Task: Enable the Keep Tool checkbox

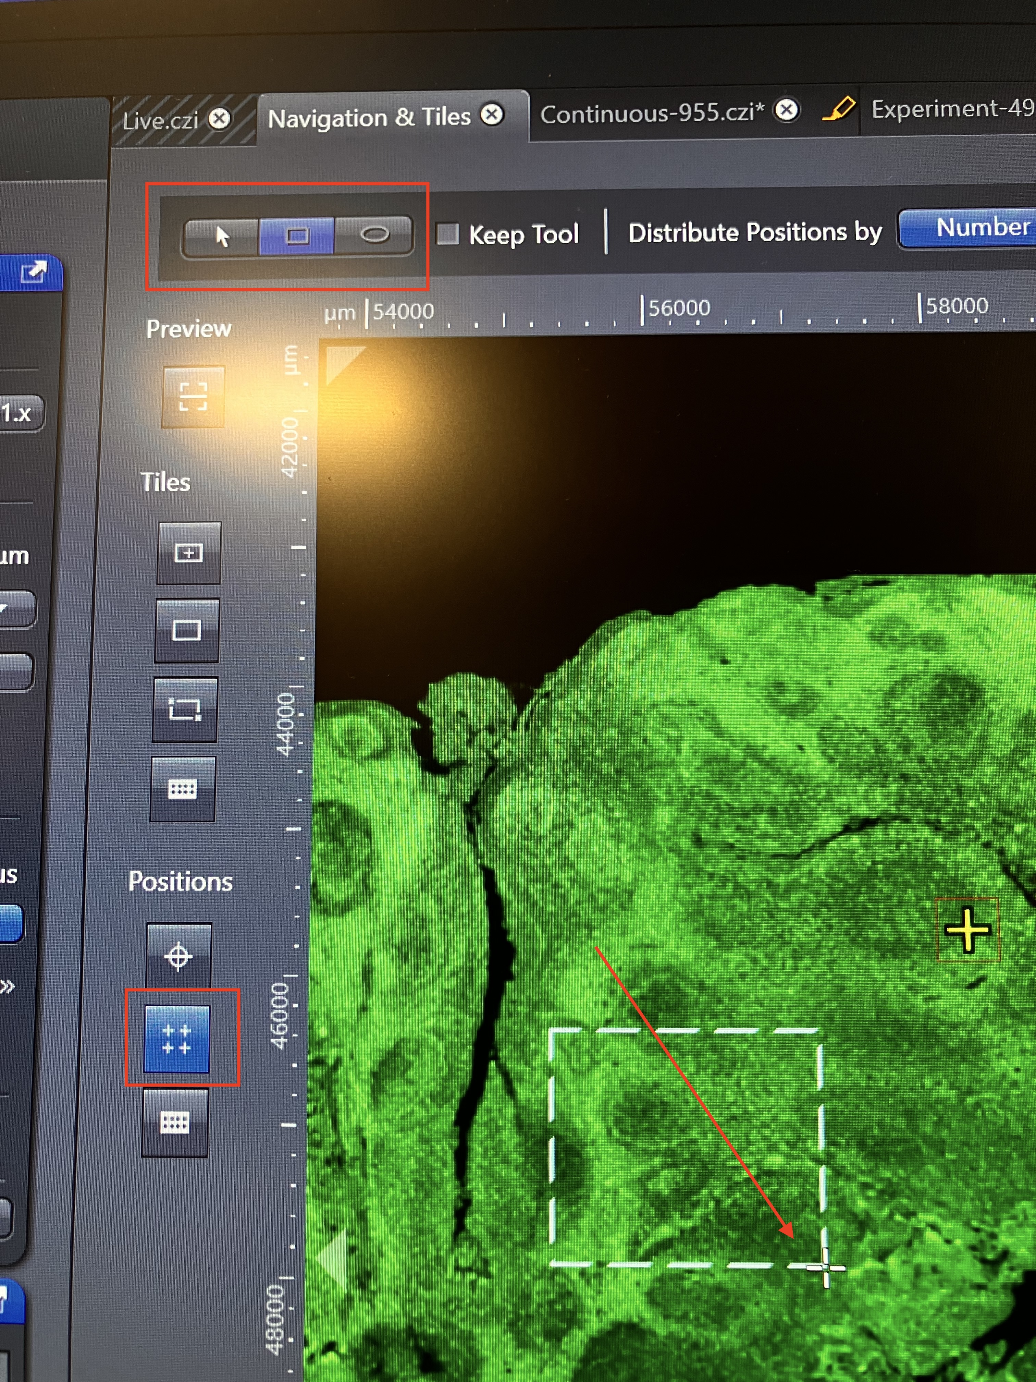Action: pos(447,234)
